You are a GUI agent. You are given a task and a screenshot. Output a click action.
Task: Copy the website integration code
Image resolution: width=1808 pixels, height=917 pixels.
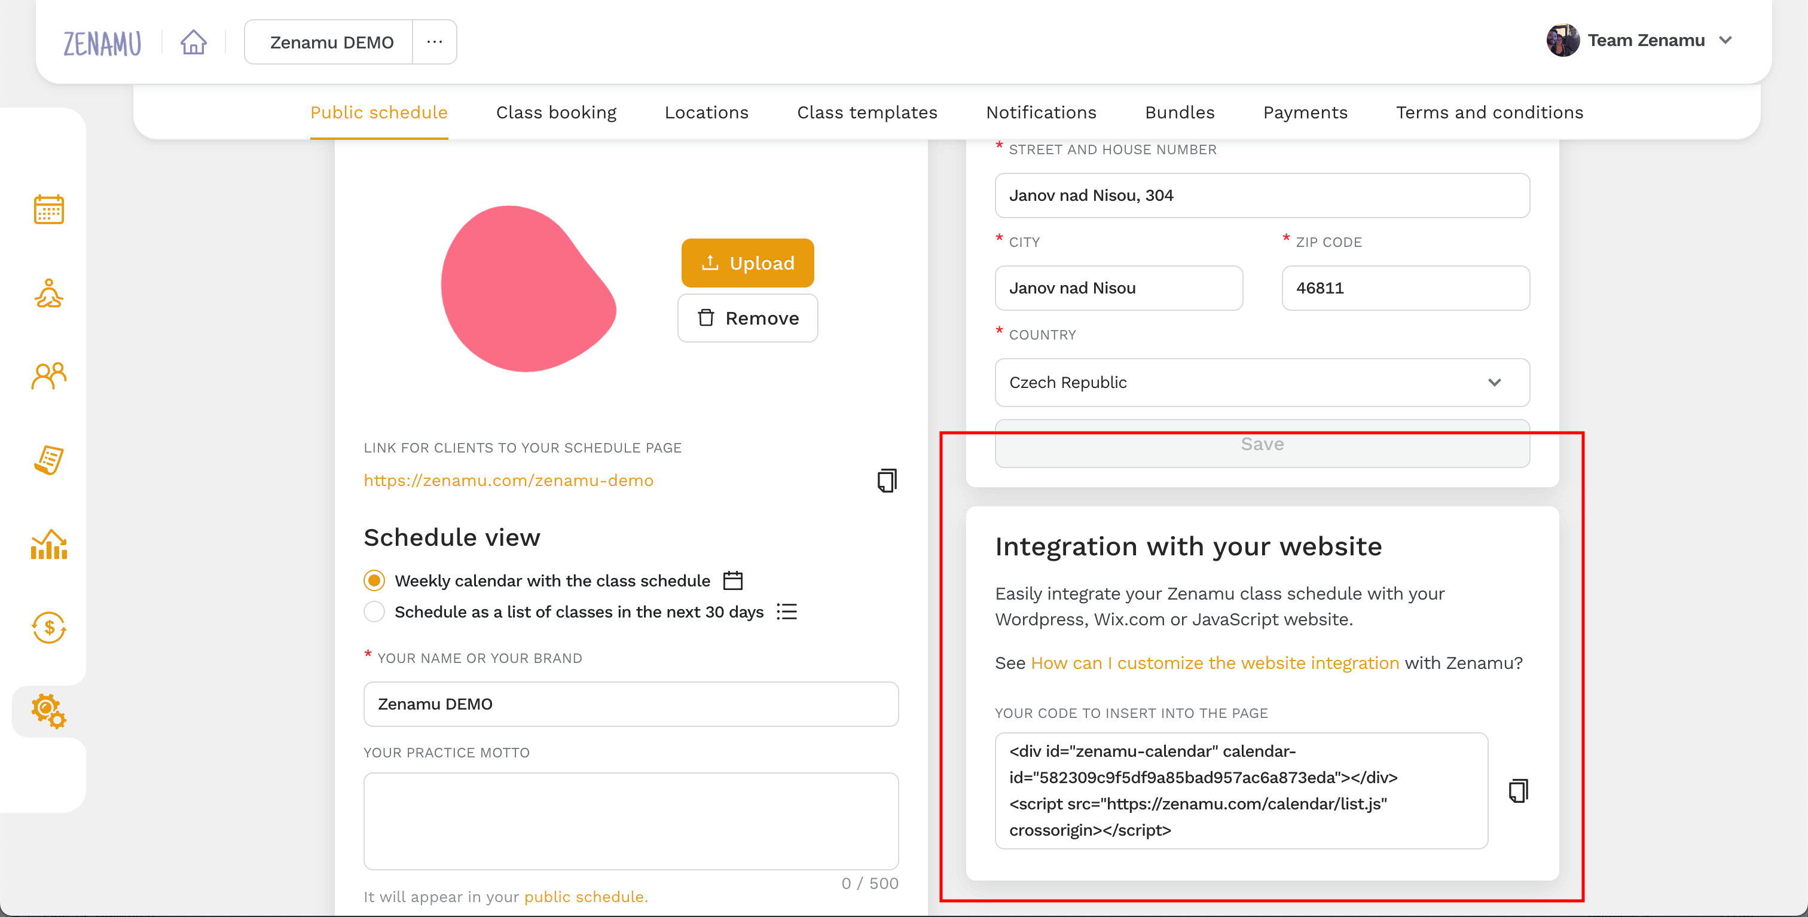(1518, 791)
